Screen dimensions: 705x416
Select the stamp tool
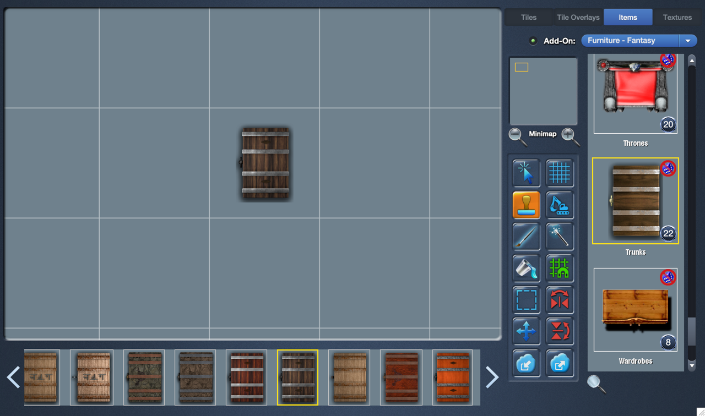coord(526,205)
